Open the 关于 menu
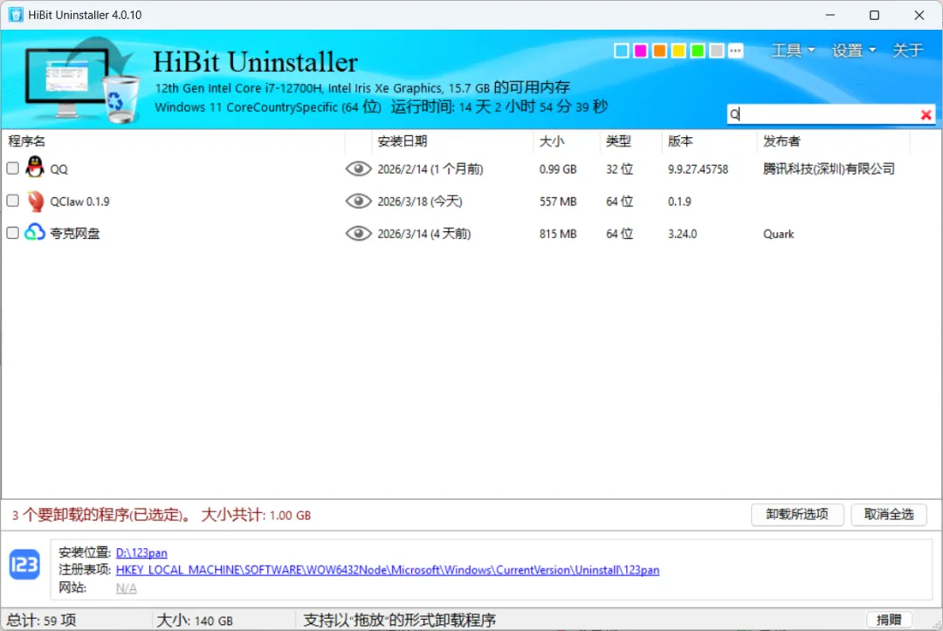The height and width of the screenshot is (631, 943). coord(907,51)
